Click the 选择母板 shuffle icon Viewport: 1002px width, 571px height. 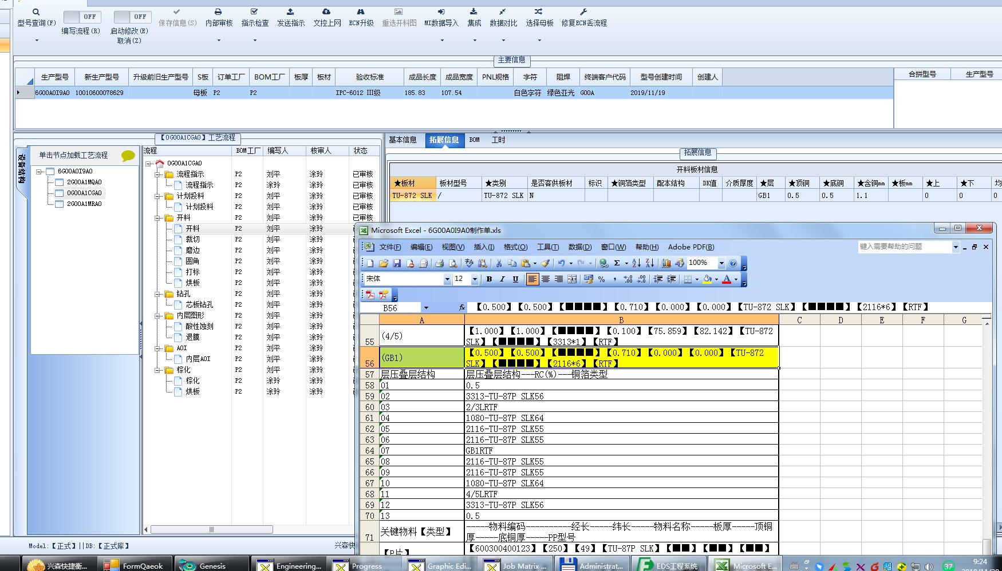pos(539,11)
